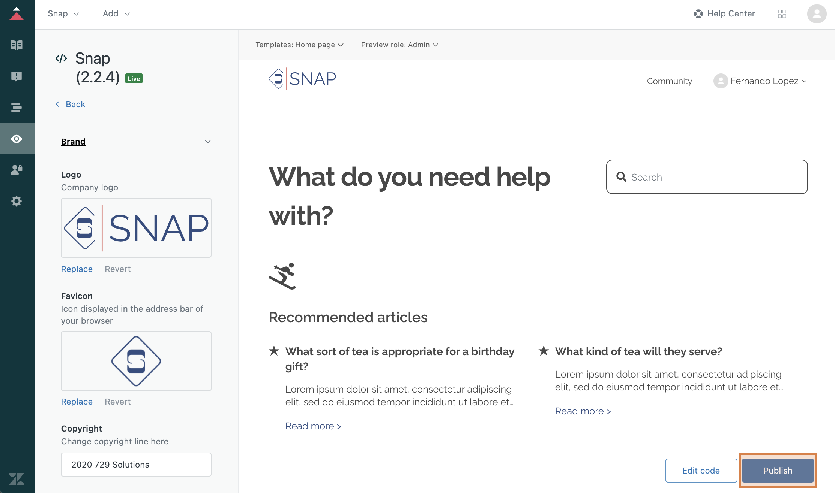Click the Edit code button
This screenshot has height=493, width=835.
(x=701, y=471)
